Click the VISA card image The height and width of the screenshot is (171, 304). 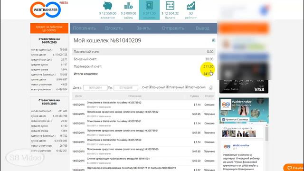pos(244,86)
